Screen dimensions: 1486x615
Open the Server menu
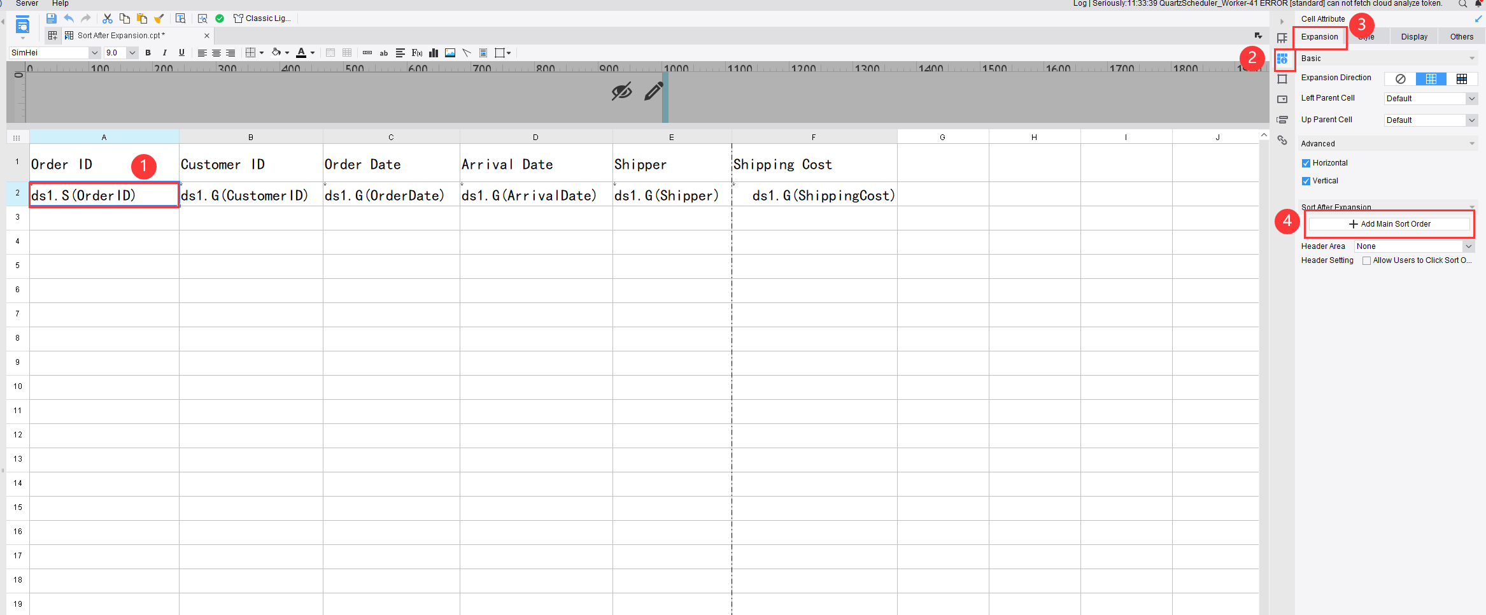coord(27,4)
